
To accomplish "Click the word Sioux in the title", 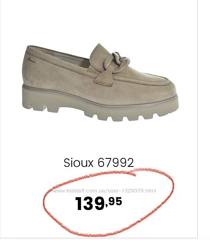I will click(x=78, y=162).
